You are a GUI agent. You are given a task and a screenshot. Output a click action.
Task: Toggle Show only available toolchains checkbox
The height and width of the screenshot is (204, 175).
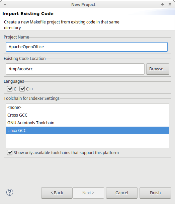click(x=10, y=152)
